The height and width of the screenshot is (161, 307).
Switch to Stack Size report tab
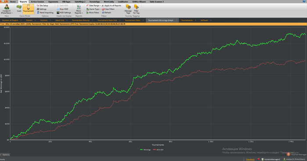point(60,20)
